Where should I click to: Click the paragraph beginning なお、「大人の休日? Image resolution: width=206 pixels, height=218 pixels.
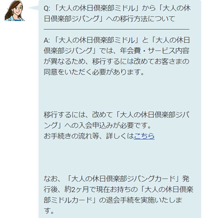point(118,195)
